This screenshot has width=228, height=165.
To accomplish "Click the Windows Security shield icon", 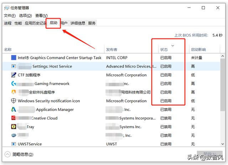I will (14, 101).
